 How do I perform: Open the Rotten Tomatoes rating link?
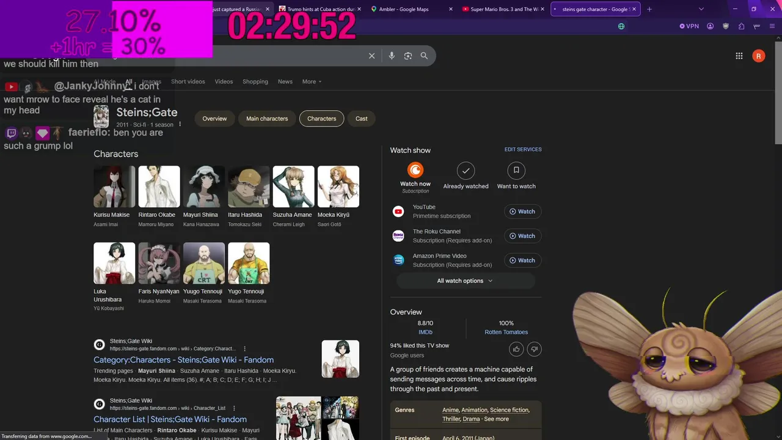pyautogui.click(x=506, y=332)
